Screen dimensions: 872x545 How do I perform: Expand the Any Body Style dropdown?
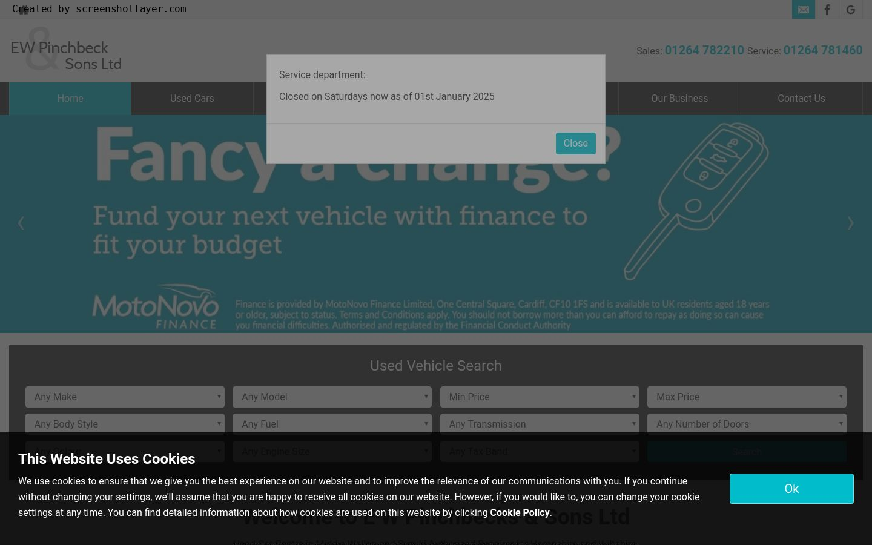(125, 424)
